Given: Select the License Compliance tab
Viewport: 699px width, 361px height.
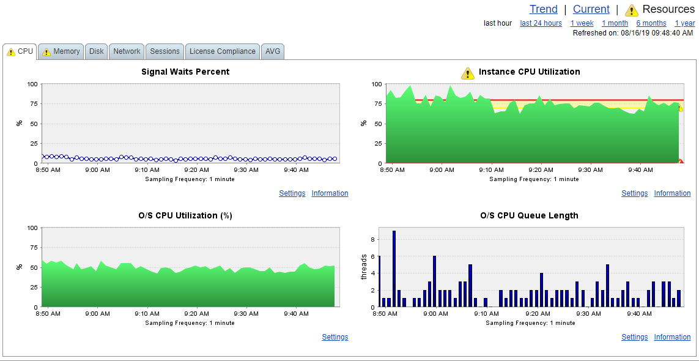Looking at the screenshot, I should (223, 51).
